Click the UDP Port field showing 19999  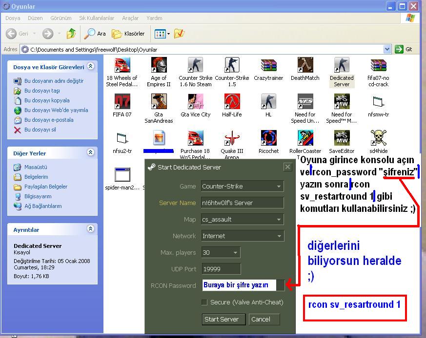221,269
